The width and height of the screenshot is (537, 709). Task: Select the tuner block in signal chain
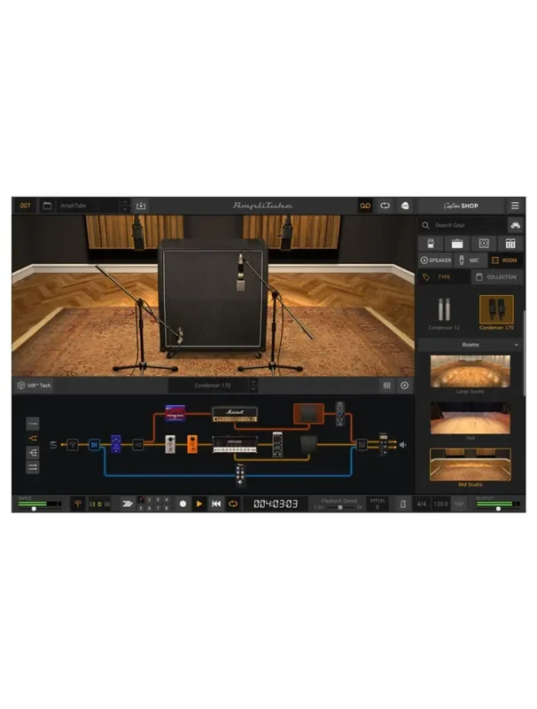(73, 445)
